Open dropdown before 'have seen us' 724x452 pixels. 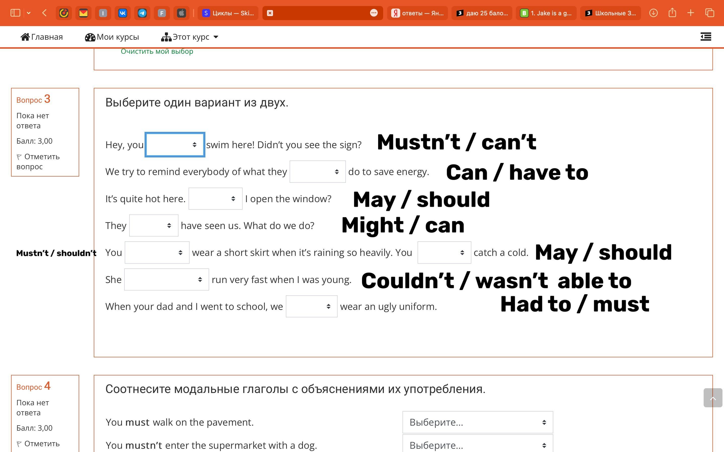pyautogui.click(x=154, y=226)
